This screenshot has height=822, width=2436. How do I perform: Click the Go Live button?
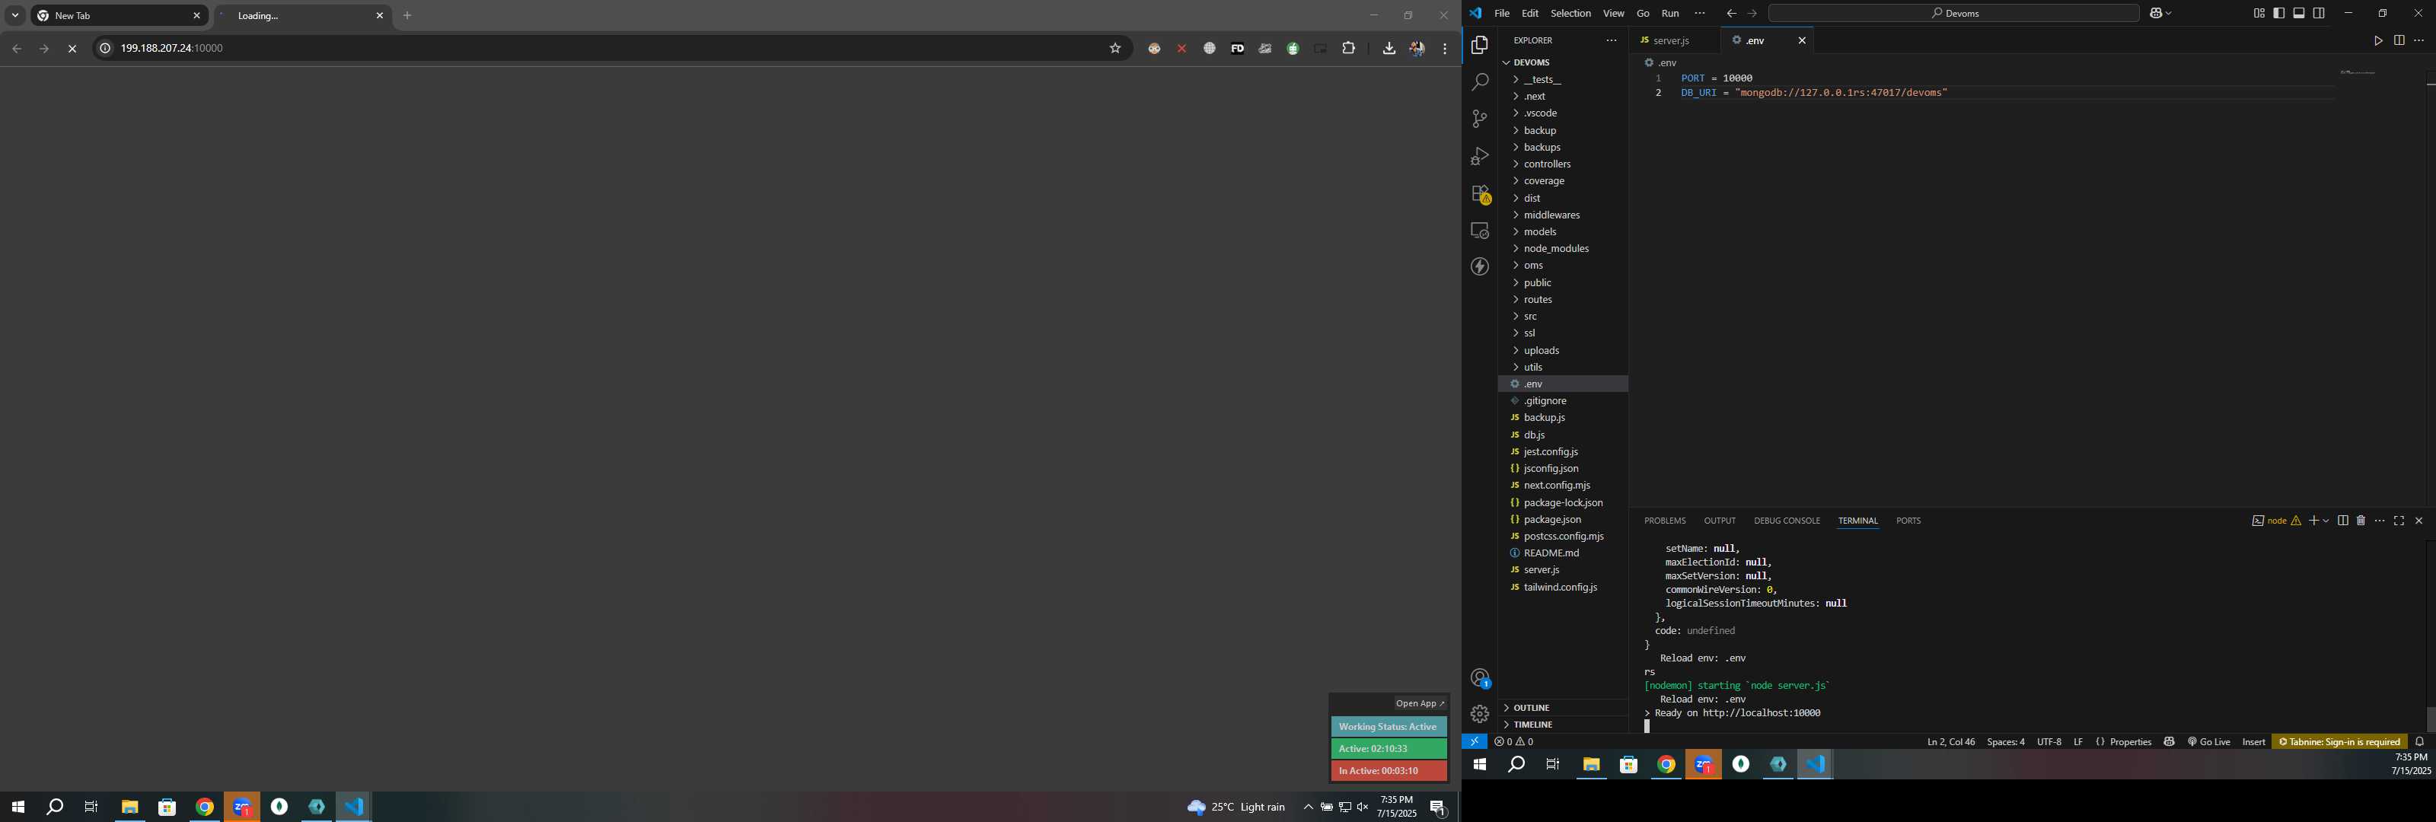tap(2209, 743)
